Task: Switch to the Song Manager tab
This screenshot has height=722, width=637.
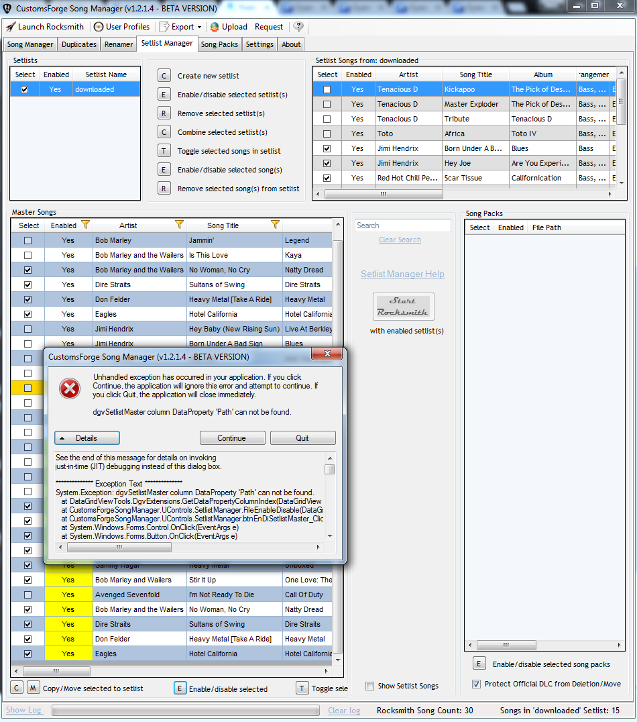Action: [x=30, y=44]
